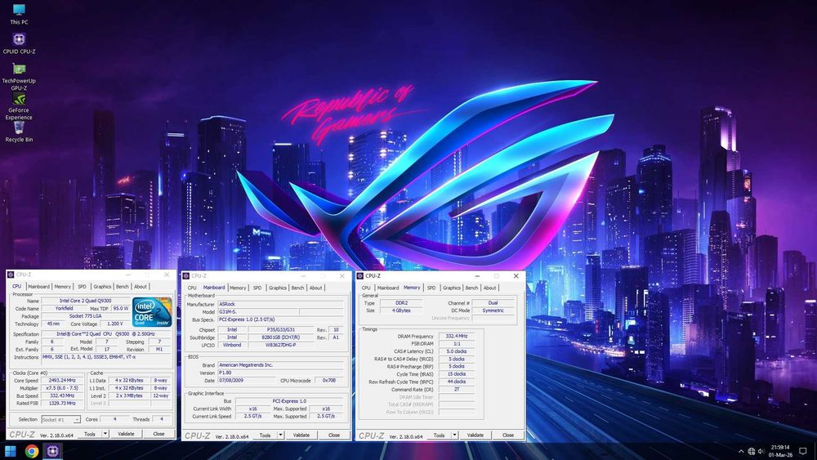Viewport: 817px width, 460px height.
Task: Launch CPUID CPU-Z desktop shortcut
Action: (x=19, y=43)
